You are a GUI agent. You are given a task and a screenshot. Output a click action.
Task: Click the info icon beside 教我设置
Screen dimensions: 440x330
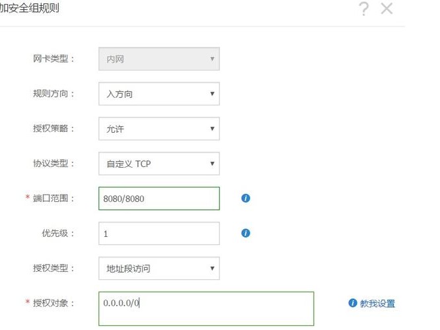tap(353, 303)
